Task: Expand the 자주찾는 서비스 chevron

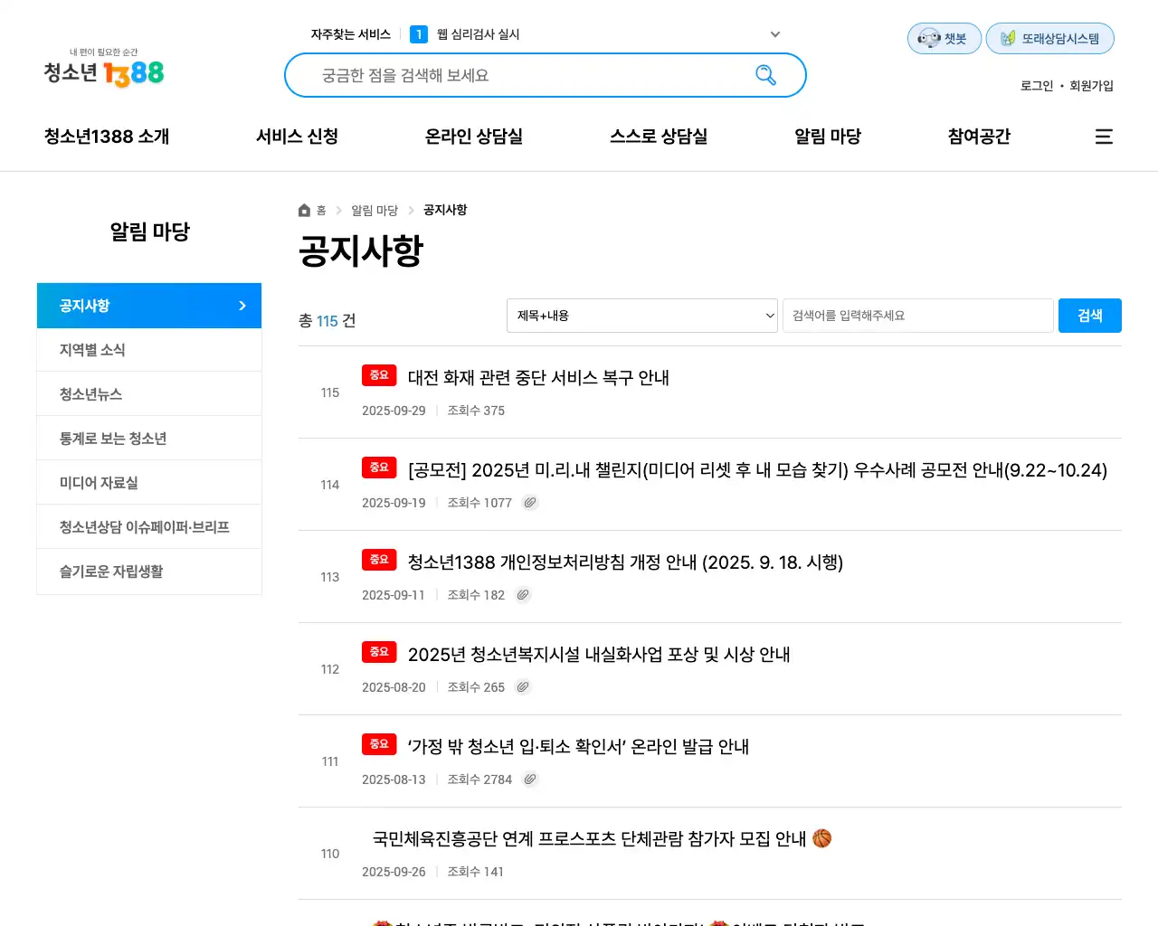Action: tap(775, 34)
